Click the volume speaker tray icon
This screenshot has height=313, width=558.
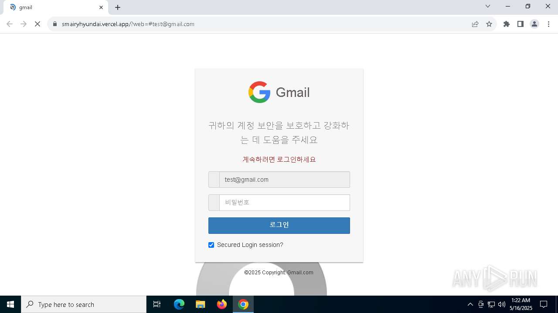(x=502, y=304)
